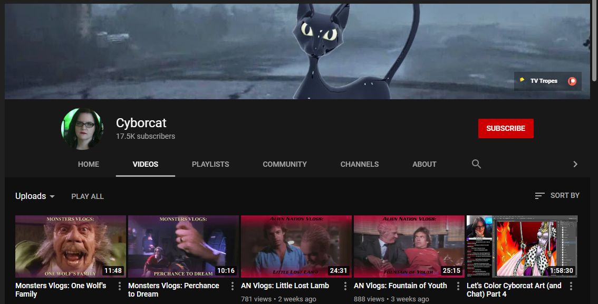Viewport: 598px width, 304px height.
Task: Click '888 views • 3 weeks ago' text
Action: pos(391,299)
